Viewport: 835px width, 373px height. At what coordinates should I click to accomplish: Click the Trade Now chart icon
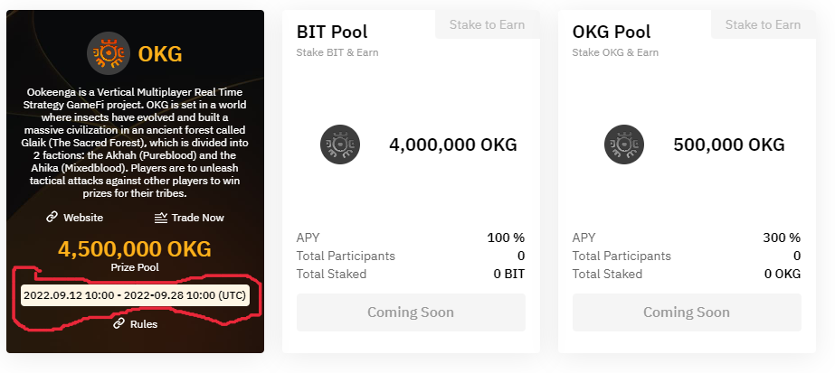(161, 218)
